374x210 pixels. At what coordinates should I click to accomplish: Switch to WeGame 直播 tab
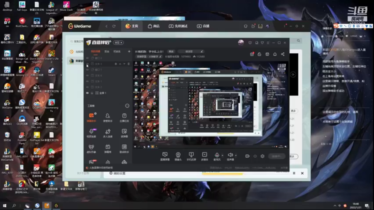pyautogui.click(x=203, y=26)
